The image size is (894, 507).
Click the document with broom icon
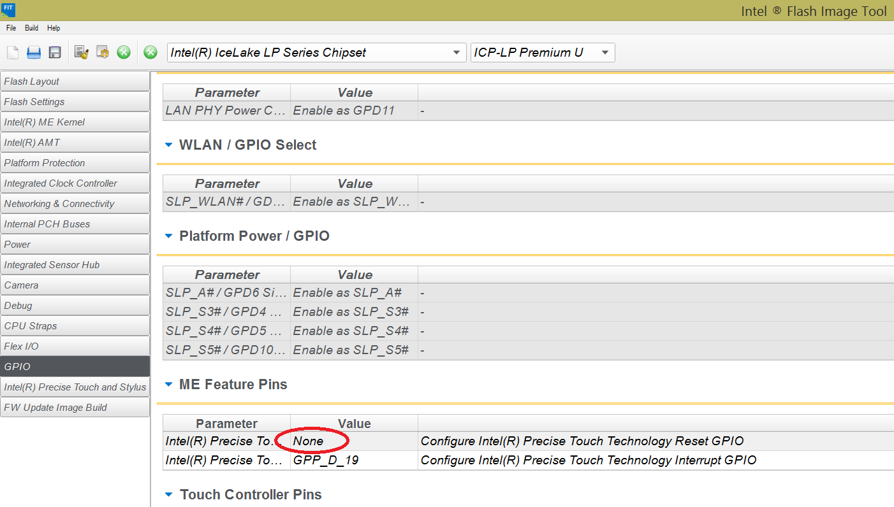click(x=81, y=52)
